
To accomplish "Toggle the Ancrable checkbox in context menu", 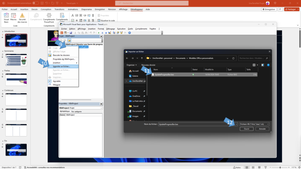I will coord(50,81).
